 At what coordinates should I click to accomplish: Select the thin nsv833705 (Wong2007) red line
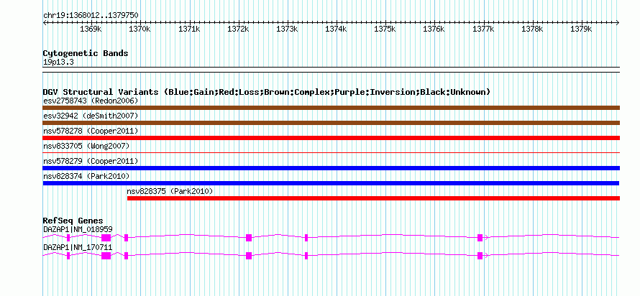pos(331,153)
